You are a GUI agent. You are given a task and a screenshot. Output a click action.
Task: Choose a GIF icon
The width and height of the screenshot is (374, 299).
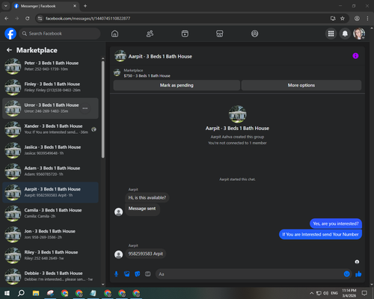pyautogui.click(x=148, y=274)
